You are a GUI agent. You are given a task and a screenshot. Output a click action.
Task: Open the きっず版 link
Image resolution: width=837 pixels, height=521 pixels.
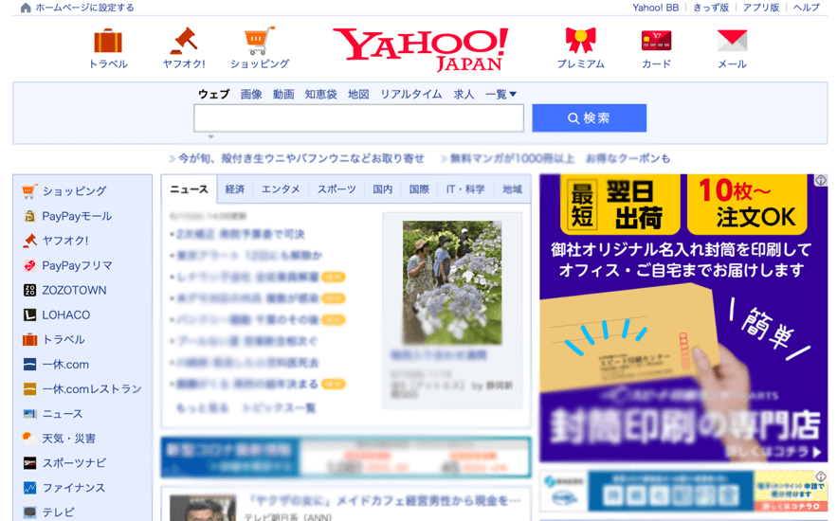tap(711, 8)
